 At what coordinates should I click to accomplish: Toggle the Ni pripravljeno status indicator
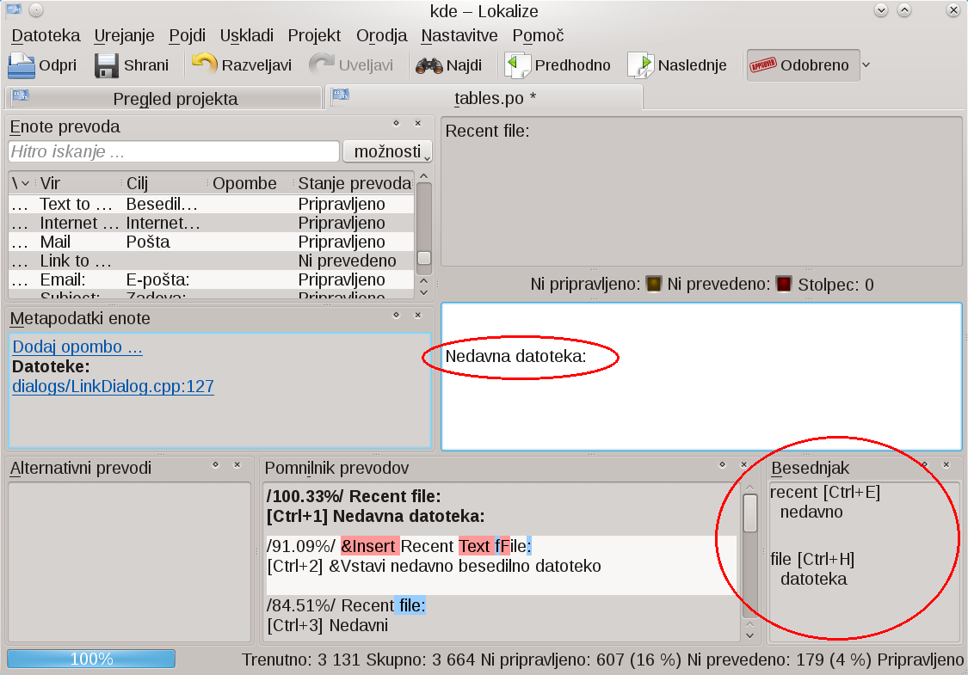pyautogui.click(x=655, y=284)
